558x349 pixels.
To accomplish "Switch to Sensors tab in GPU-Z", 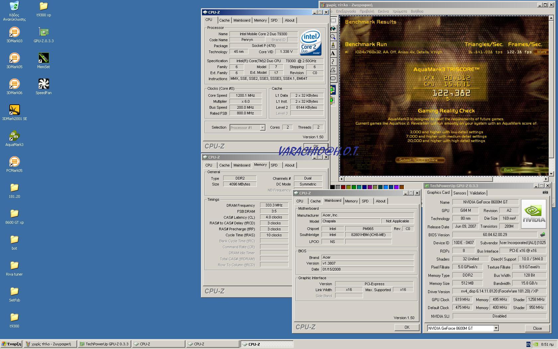I will tap(460, 193).
